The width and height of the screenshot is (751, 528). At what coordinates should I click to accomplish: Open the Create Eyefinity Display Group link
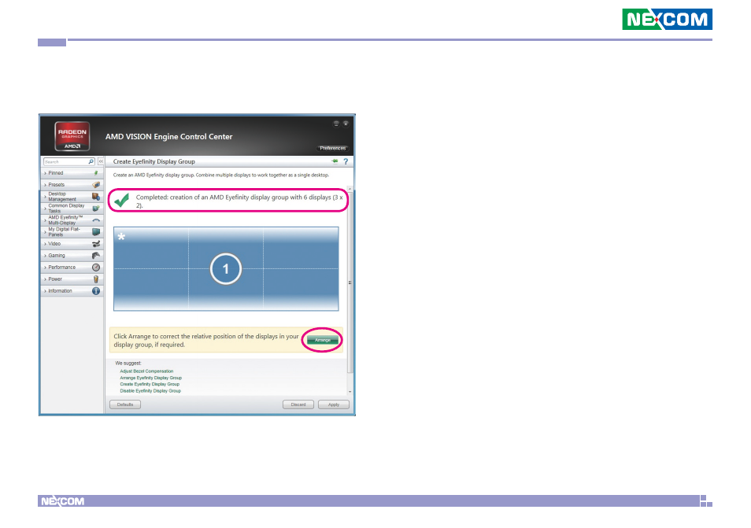click(150, 384)
